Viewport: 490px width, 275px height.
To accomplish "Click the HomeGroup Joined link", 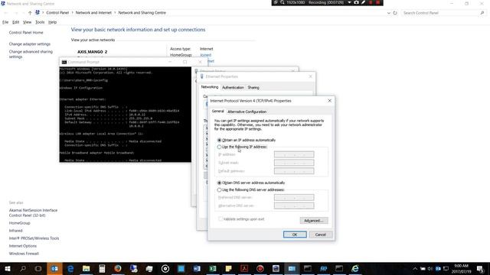I will click(x=205, y=55).
